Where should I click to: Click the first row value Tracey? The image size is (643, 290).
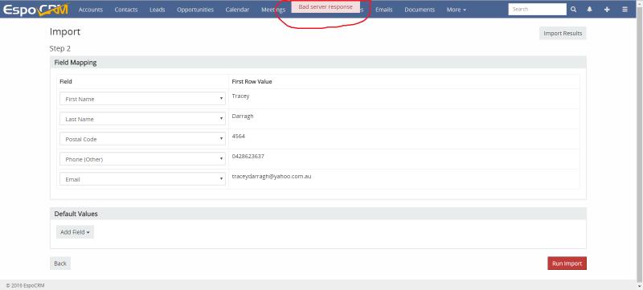240,96
